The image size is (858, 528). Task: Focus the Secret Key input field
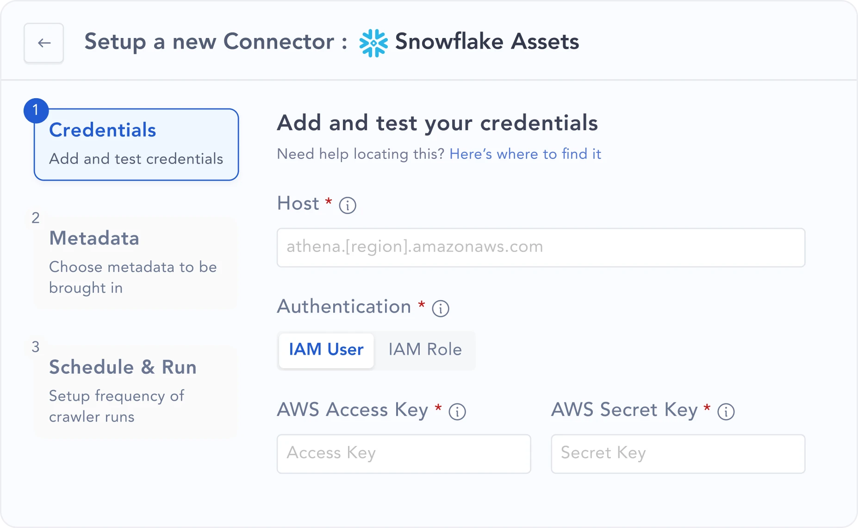(678, 454)
